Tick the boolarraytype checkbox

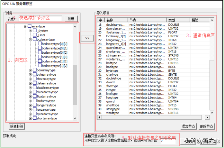click(x=35, y=70)
